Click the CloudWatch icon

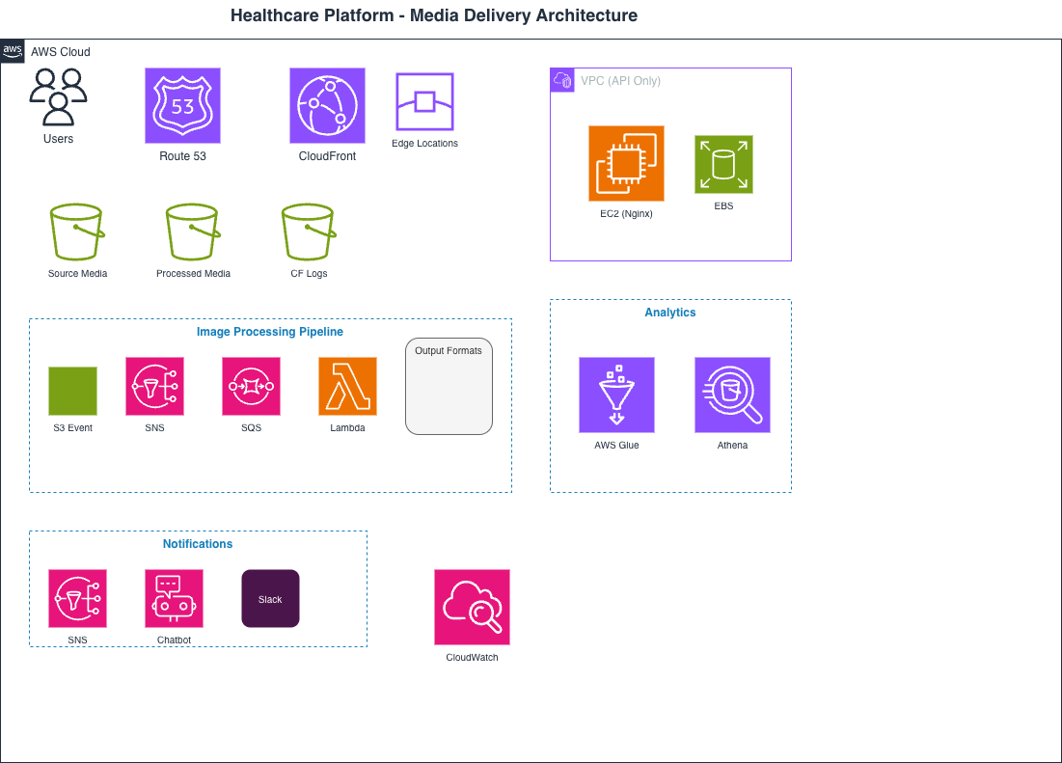click(472, 607)
